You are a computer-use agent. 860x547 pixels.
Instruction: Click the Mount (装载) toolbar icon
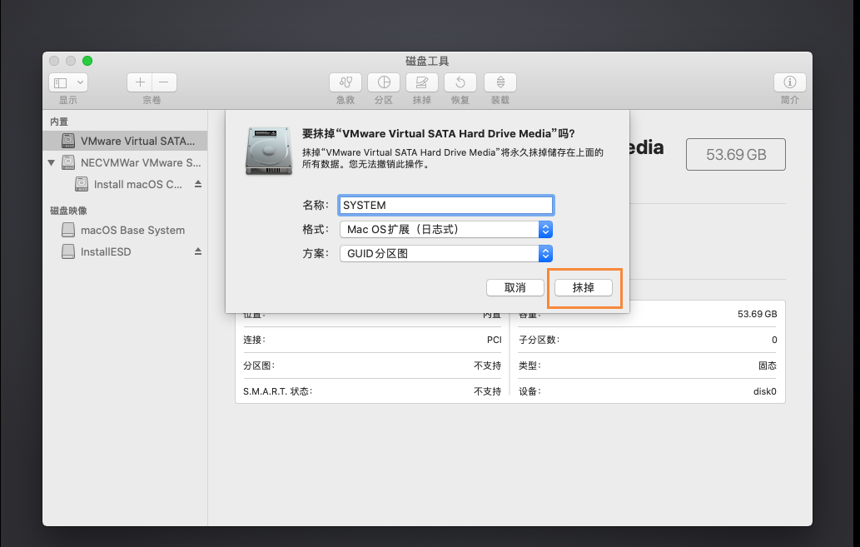(500, 82)
